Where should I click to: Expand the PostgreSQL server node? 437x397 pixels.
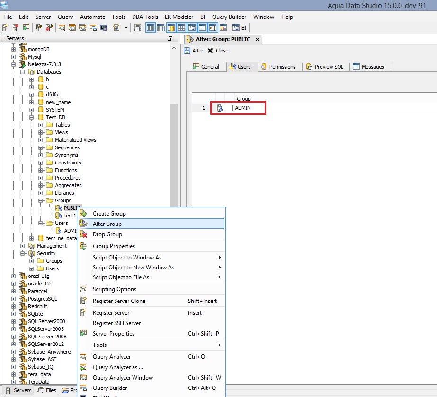point(13,299)
